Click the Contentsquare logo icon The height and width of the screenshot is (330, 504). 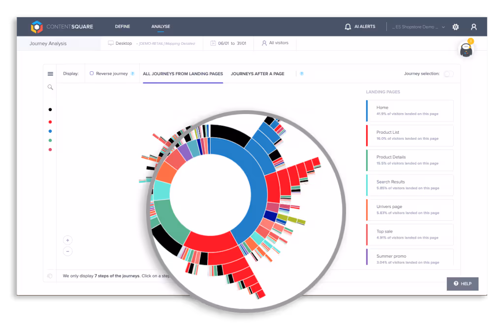36,27
